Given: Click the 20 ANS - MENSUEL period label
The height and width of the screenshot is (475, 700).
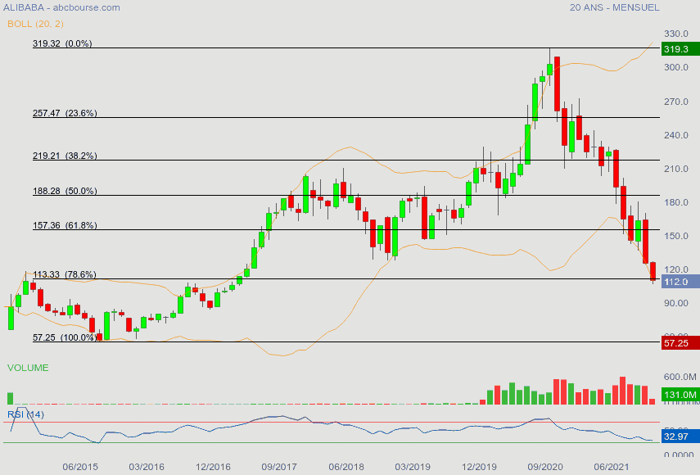Looking at the screenshot, I should (614, 7).
